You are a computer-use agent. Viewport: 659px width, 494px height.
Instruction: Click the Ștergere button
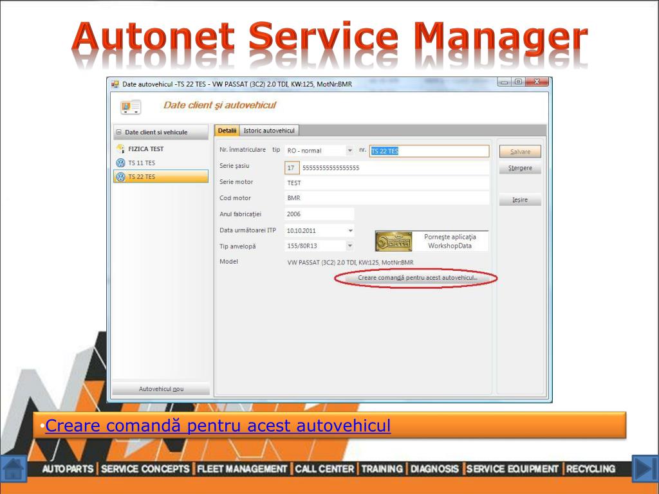pyautogui.click(x=520, y=168)
